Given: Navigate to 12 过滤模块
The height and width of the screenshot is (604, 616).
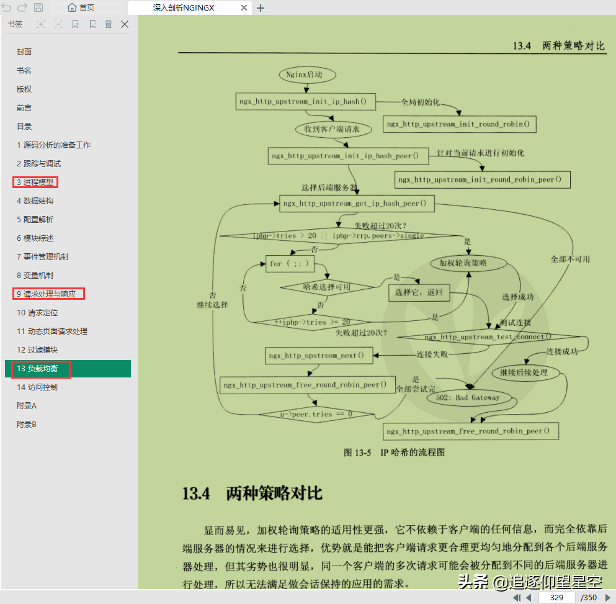Looking at the screenshot, I should (x=37, y=350).
